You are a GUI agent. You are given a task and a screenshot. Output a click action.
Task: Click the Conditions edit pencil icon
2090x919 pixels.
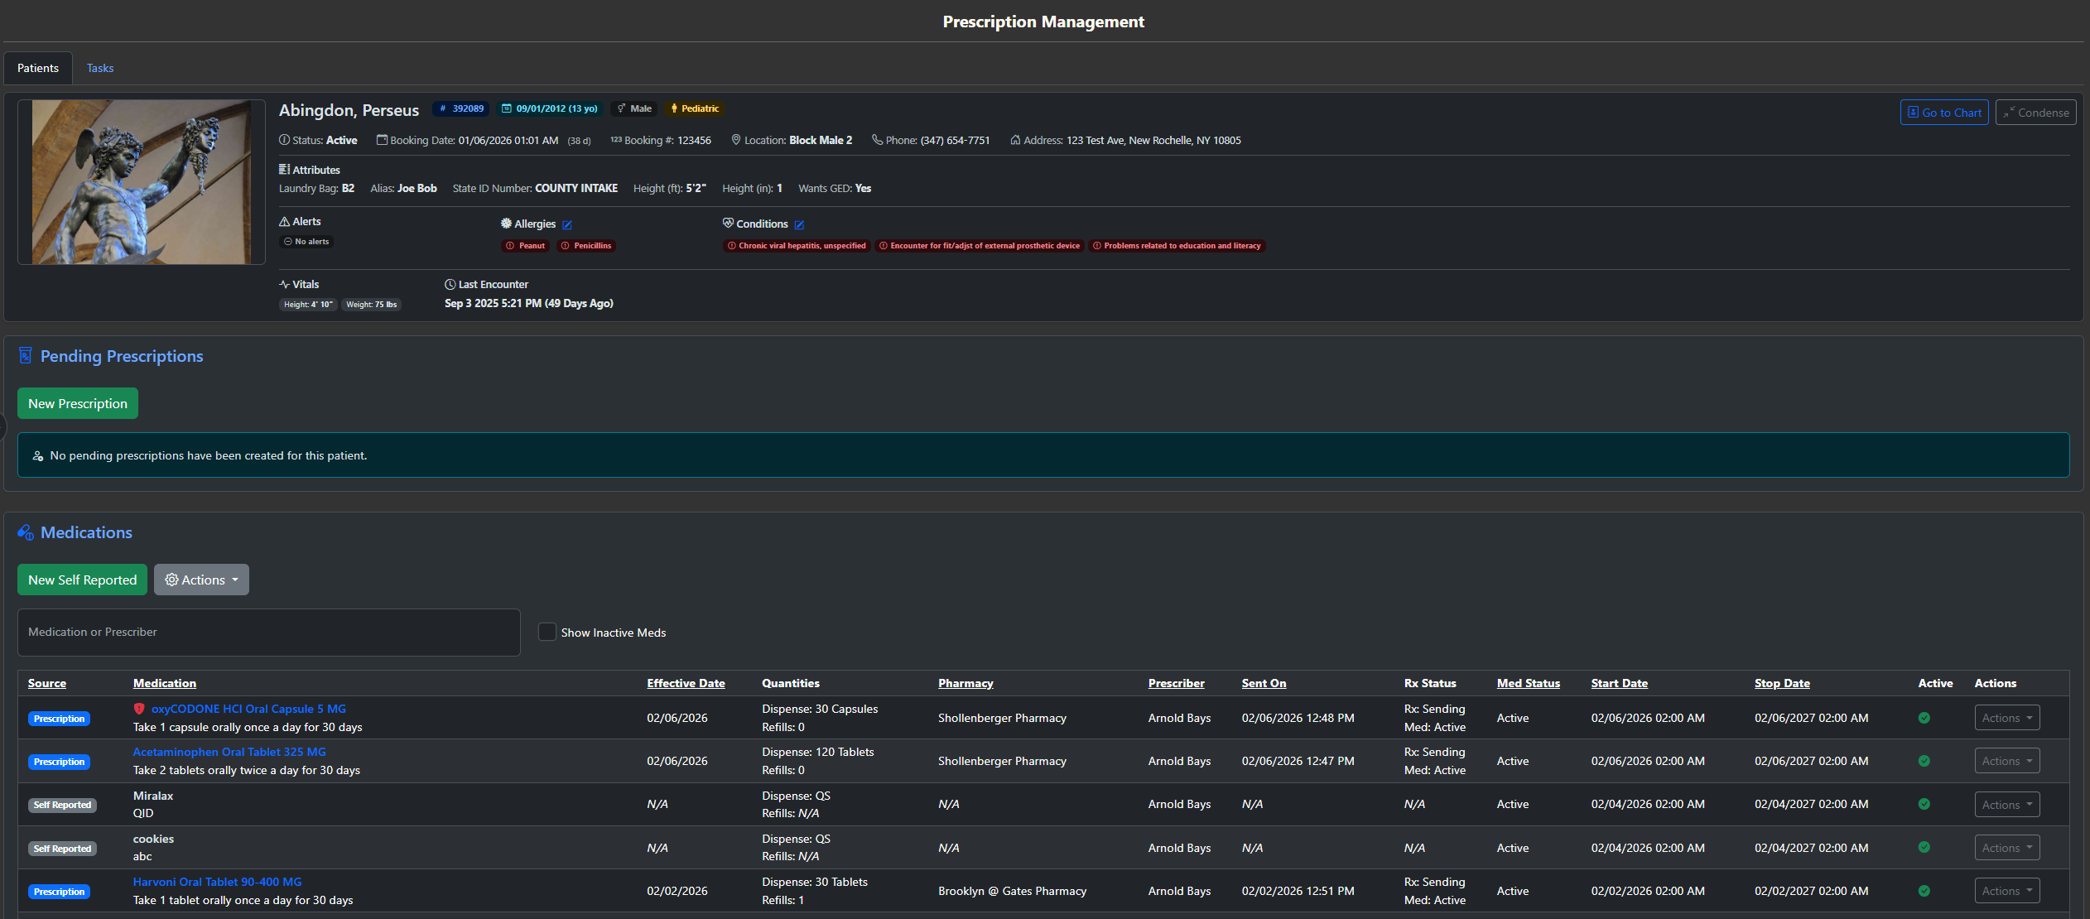(x=799, y=225)
